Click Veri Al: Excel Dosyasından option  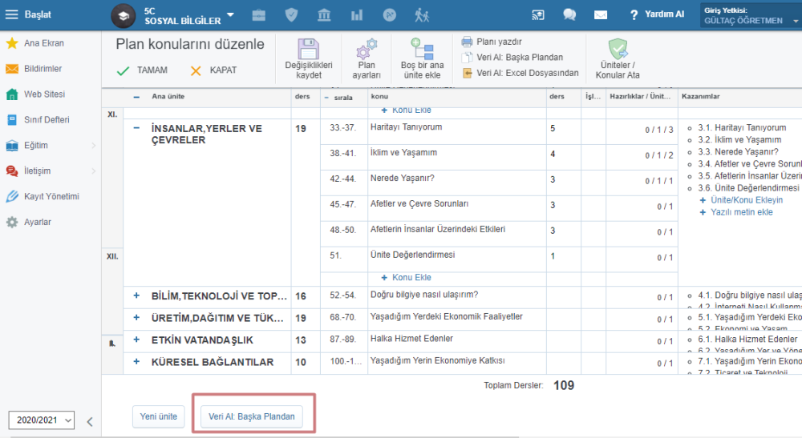click(x=520, y=73)
